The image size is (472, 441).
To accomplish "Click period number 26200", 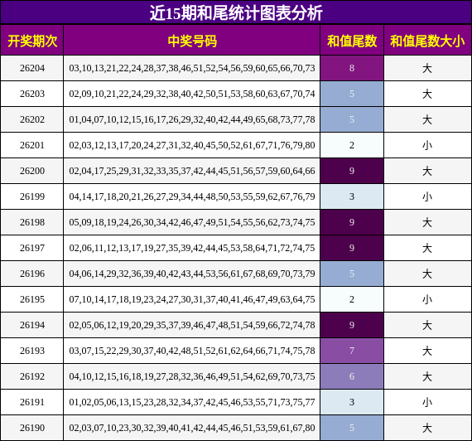I will tap(32, 171).
